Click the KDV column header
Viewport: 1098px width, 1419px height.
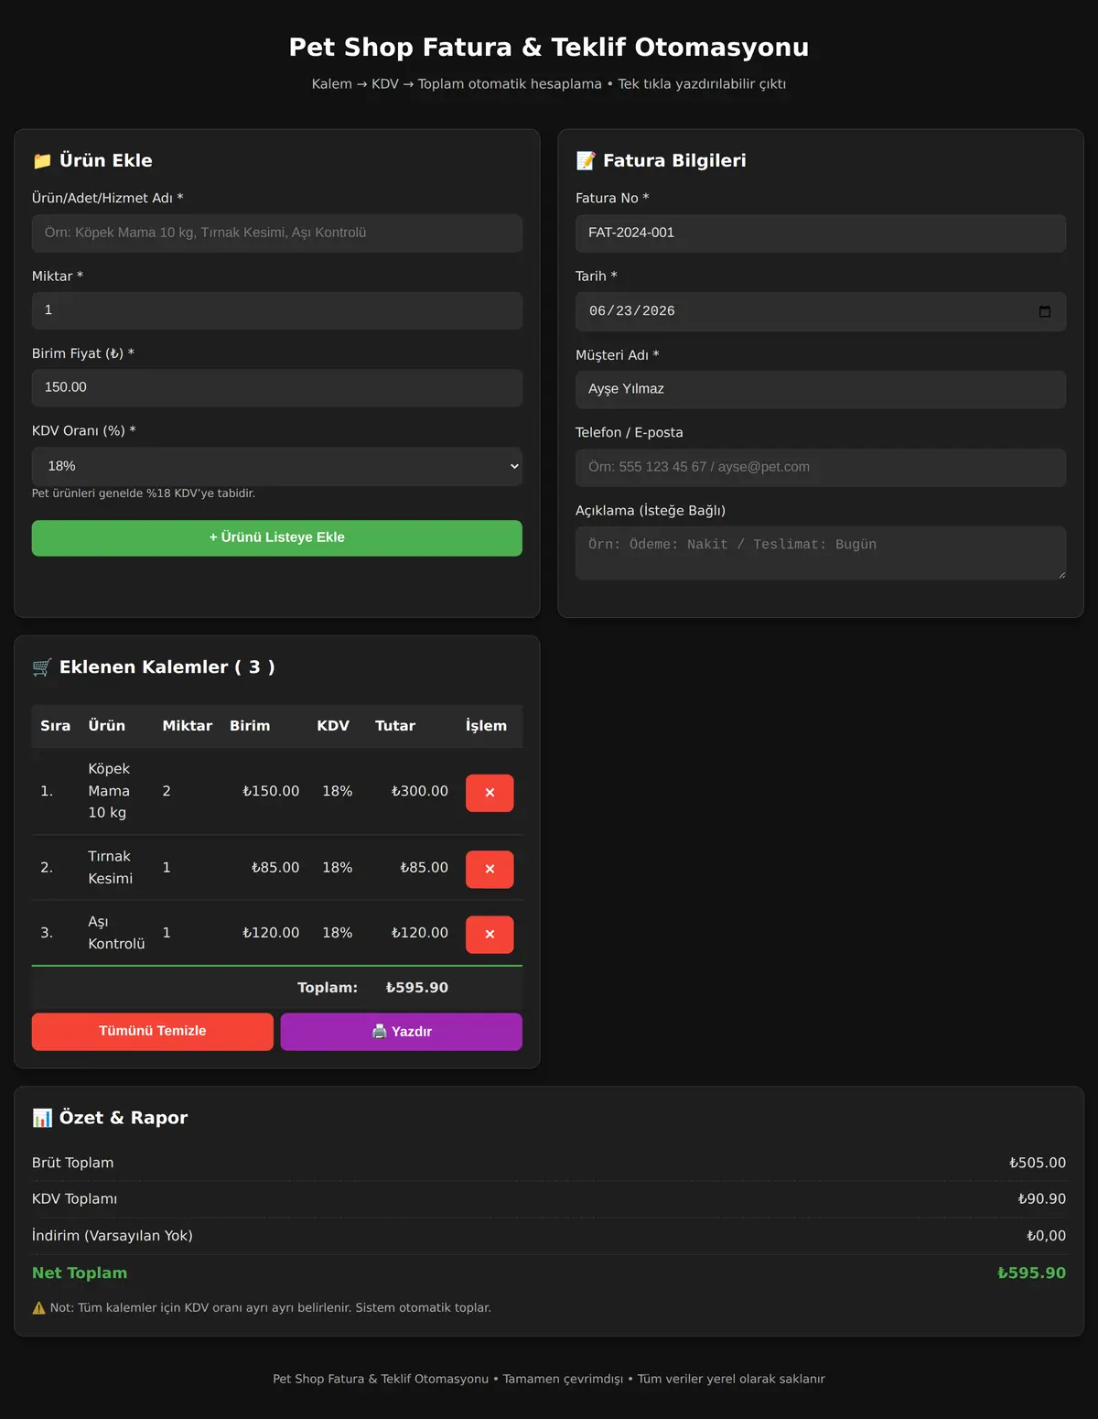(x=333, y=726)
